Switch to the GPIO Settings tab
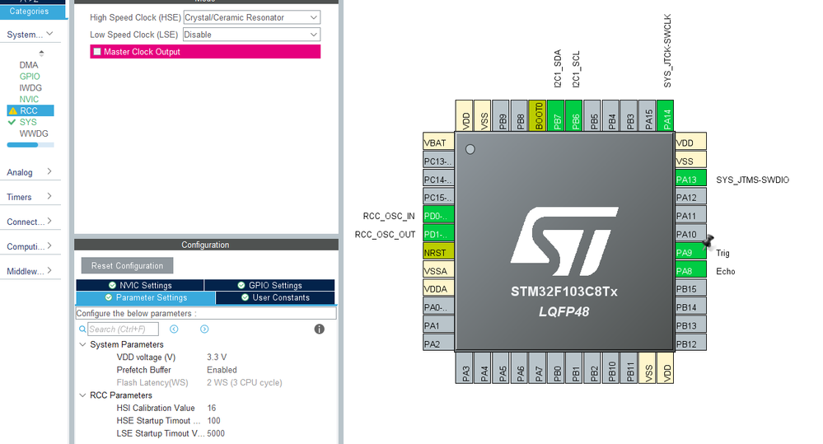Screen dimensions: 823x444 pyautogui.click(x=269, y=285)
